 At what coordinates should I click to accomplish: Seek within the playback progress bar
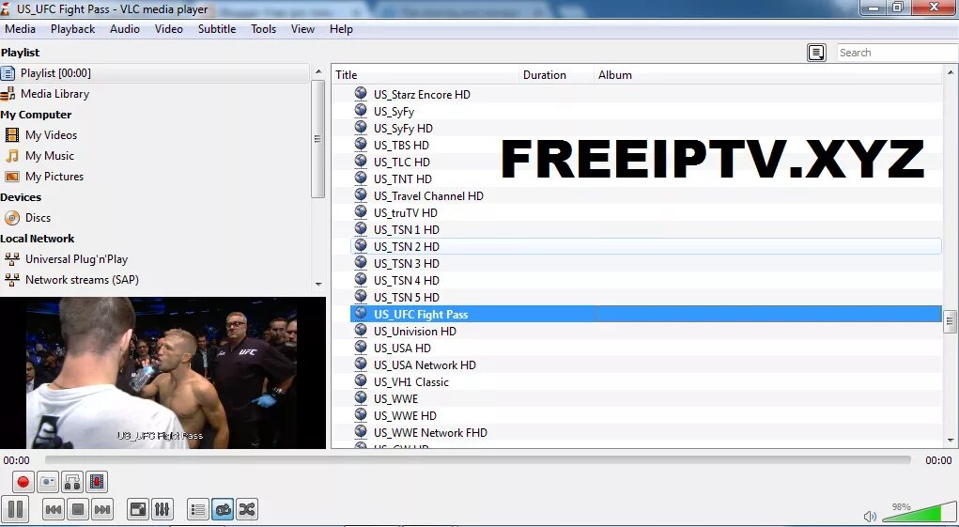pyautogui.click(x=478, y=459)
